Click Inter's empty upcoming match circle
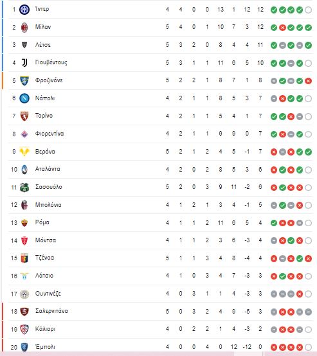 click(x=308, y=10)
